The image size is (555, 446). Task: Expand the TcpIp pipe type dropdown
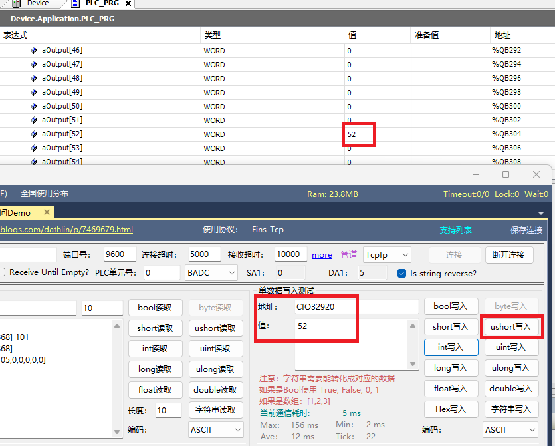(387, 254)
